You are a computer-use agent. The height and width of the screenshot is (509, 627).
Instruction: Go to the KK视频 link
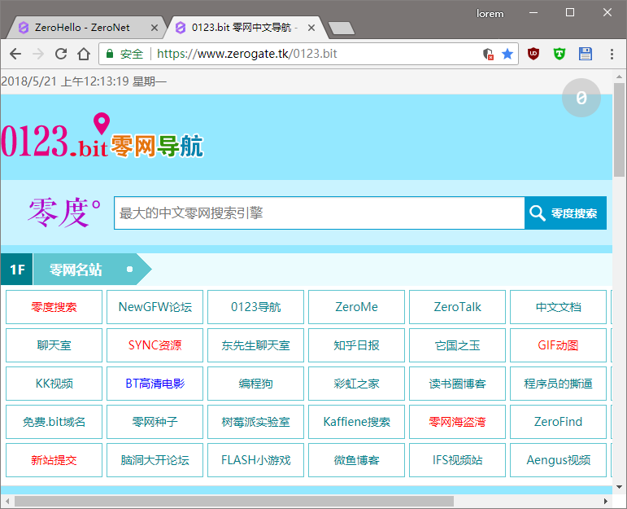[x=54, y=384]
